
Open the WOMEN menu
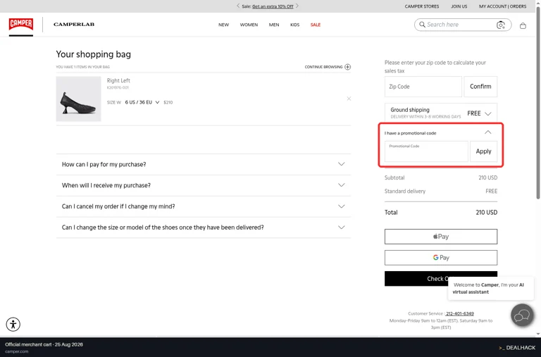click(249, 25)
